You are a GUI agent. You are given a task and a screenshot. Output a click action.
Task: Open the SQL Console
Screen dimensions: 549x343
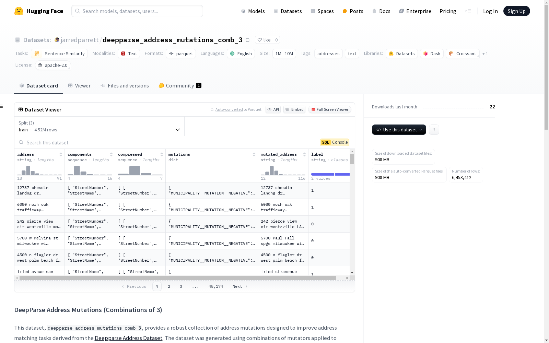pyautogui.click(x=335, y=142)
